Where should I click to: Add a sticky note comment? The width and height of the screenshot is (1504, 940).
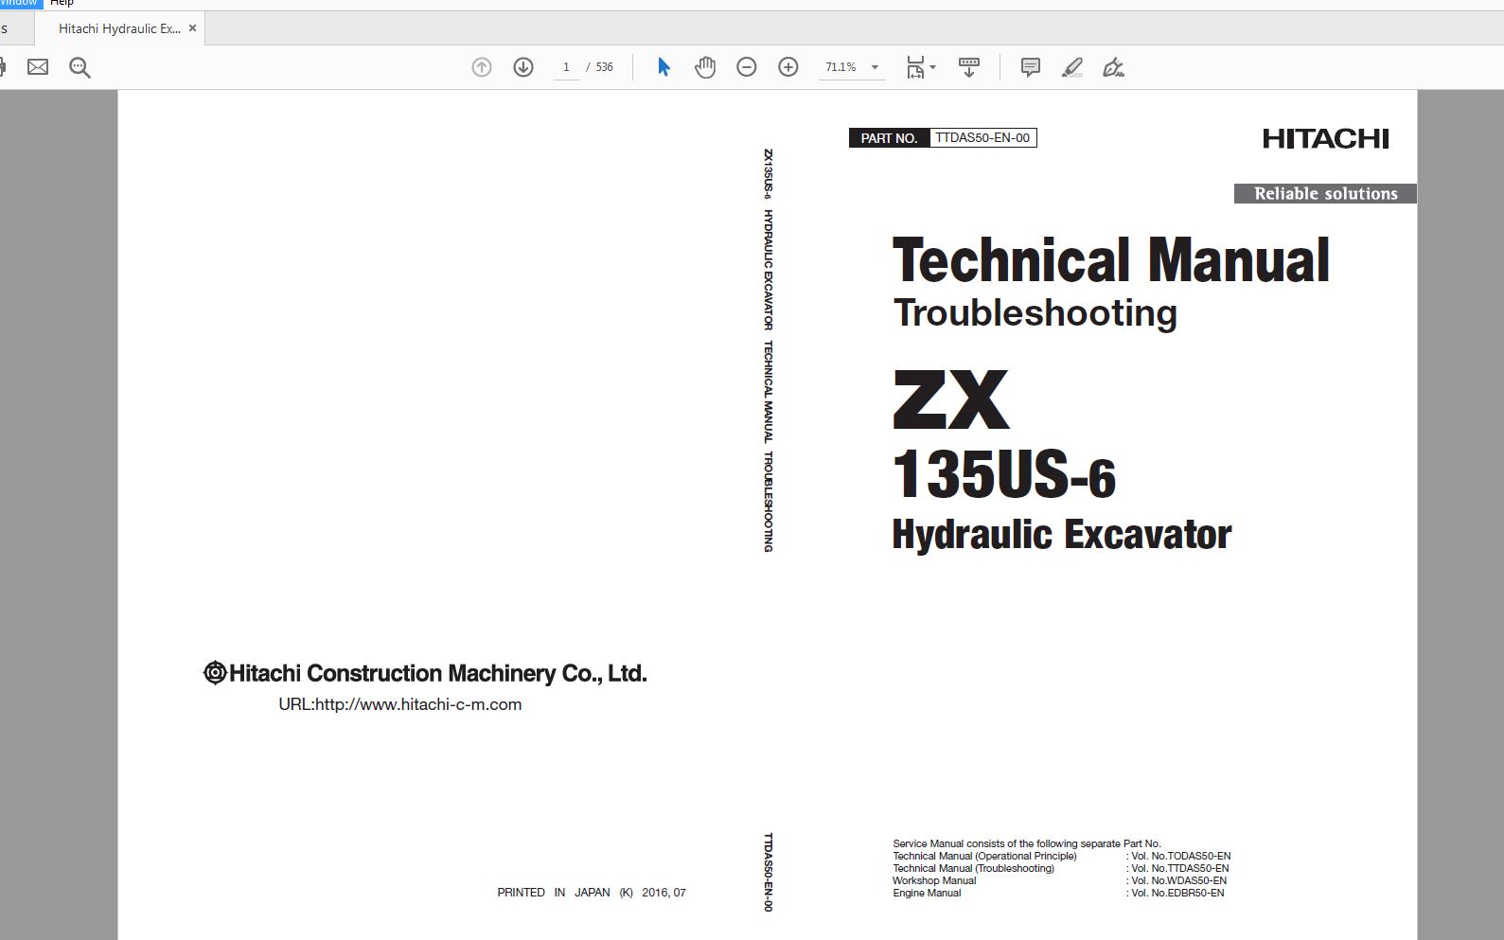[x=1031, y=67]
